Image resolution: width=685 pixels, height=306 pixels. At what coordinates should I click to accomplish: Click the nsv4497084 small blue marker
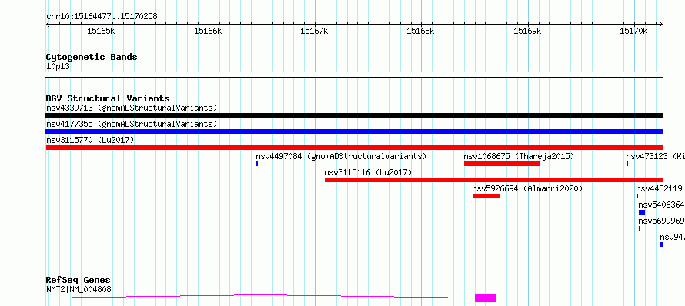coord(257,164)
